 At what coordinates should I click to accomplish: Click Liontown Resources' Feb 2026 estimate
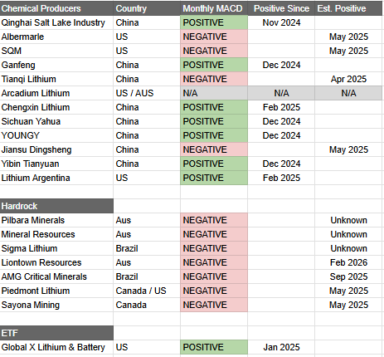coord(348,262)
